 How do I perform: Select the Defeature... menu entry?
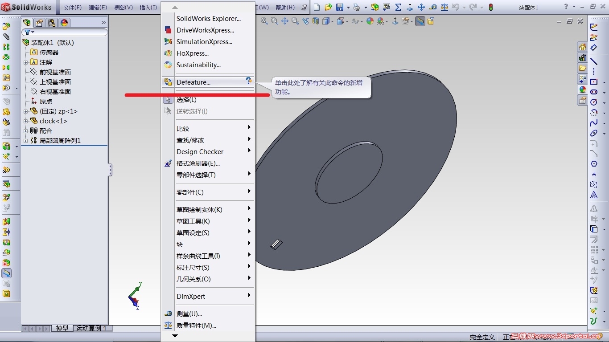[208, 82]
